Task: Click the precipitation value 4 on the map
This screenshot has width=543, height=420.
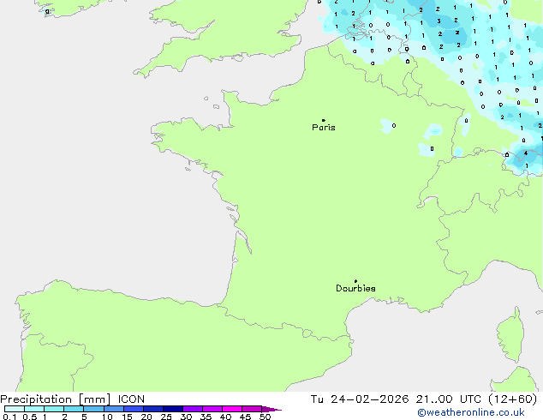Action: tap(526, 153)
